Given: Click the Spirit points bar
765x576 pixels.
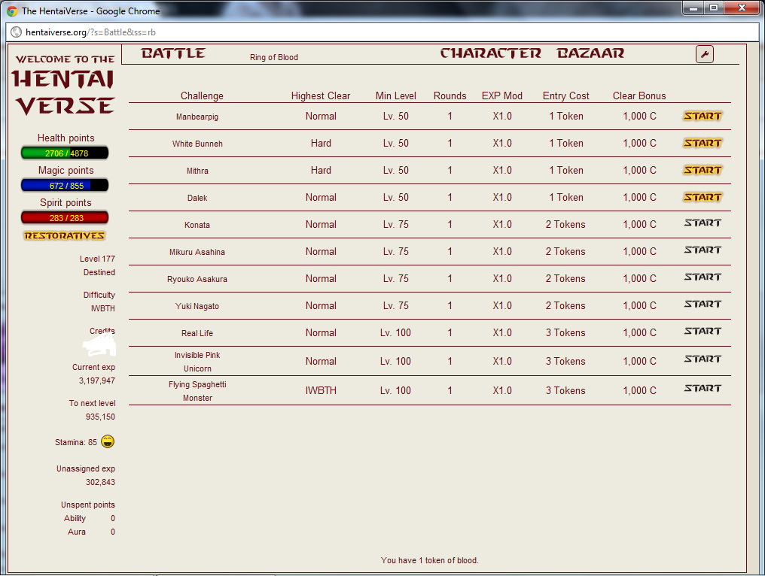Looking at the screenshot, I should (x=65, y=218).
